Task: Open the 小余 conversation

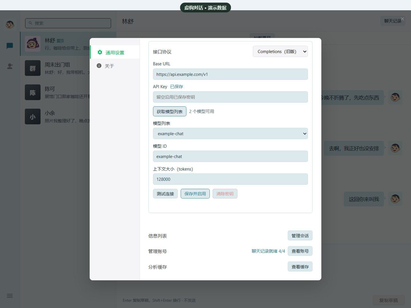Action: (x=68, y=117)
